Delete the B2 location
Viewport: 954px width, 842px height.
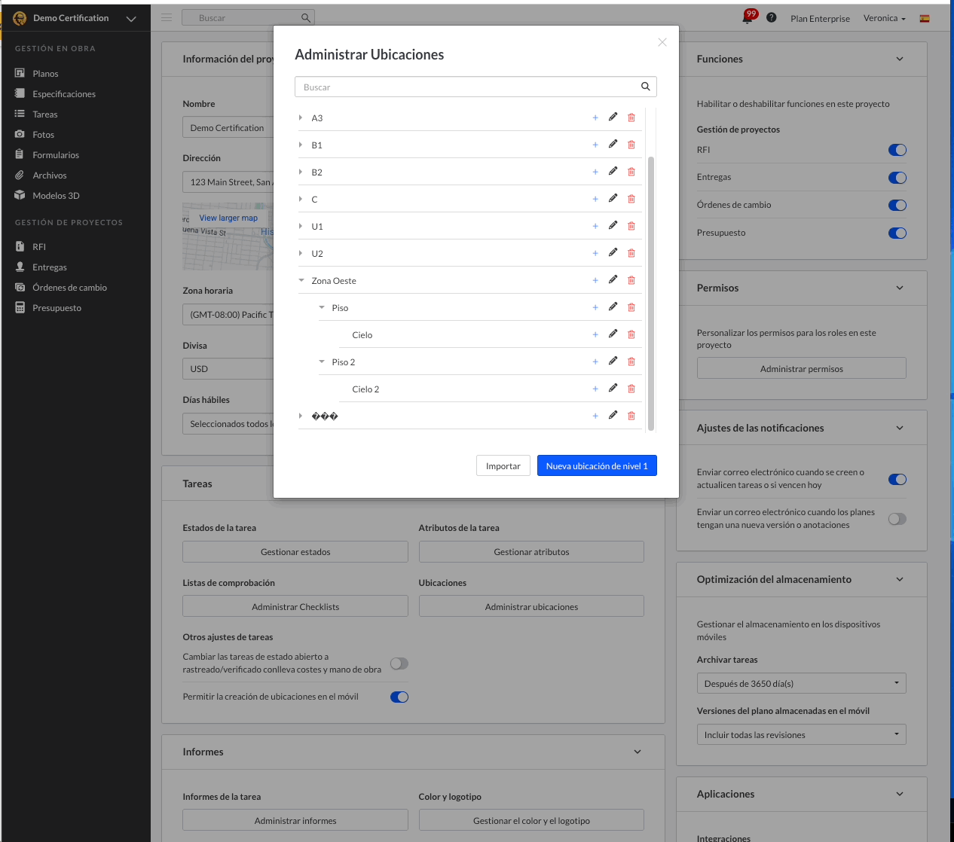coord(631,172)
